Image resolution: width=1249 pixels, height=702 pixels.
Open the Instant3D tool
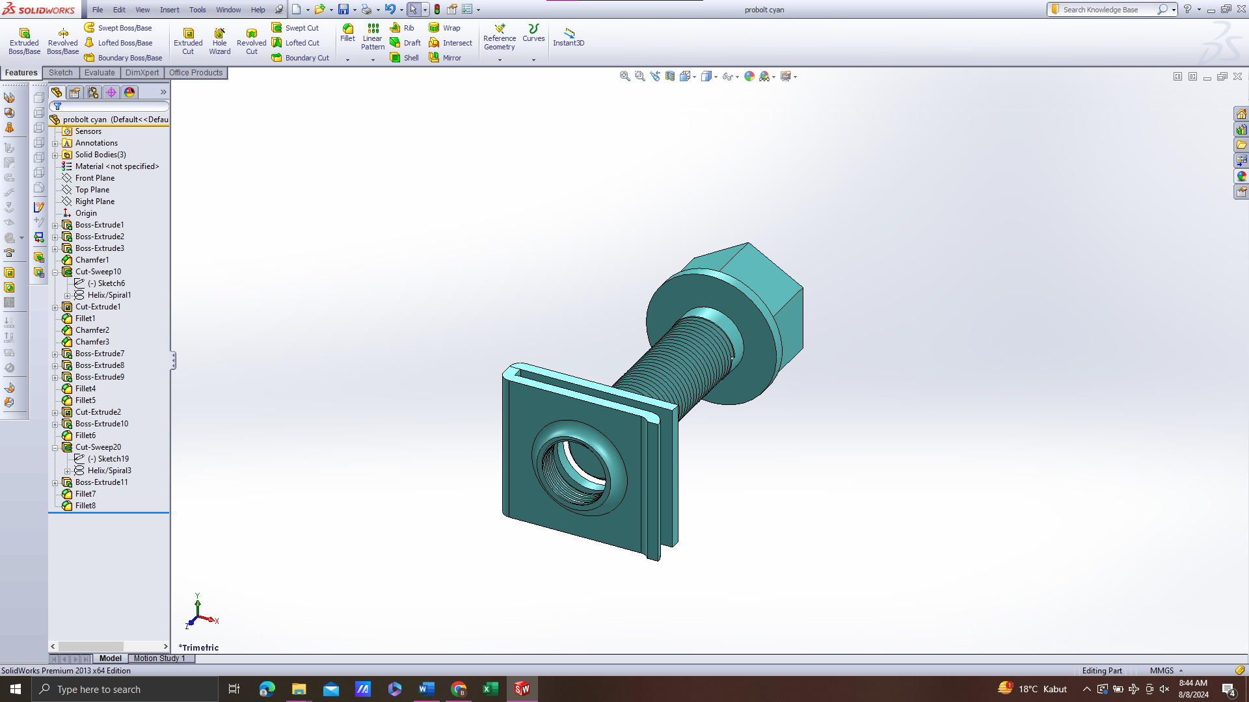coord(569,37)
